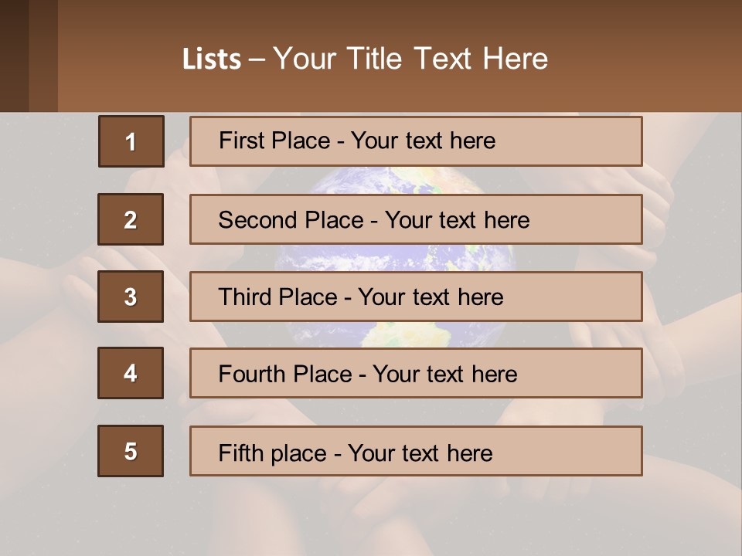
Task: Click the number 1 box
Action: [131, 141]
